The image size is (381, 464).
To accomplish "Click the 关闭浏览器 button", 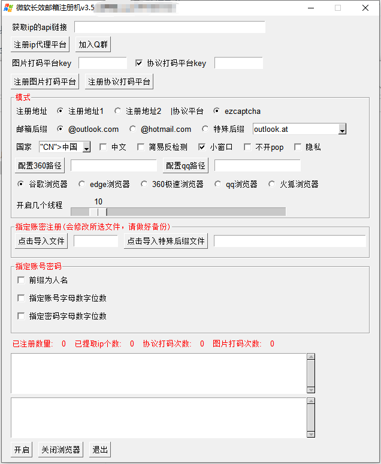I will (x=61, y=450).
